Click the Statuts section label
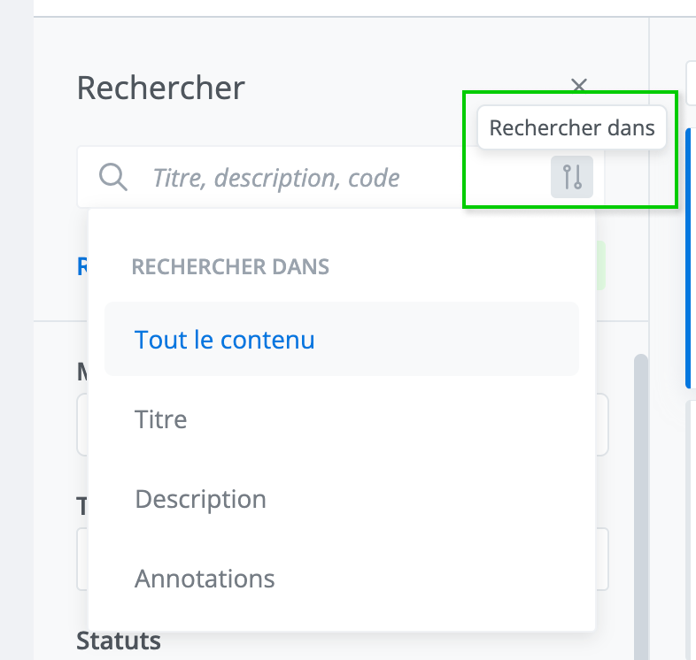Screen dimensions: 696x660 [119, 641]
